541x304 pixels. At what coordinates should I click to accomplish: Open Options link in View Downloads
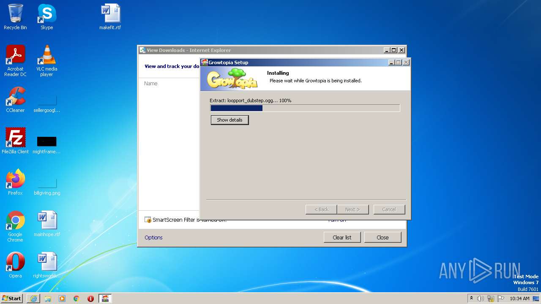[x=153, y=237]
